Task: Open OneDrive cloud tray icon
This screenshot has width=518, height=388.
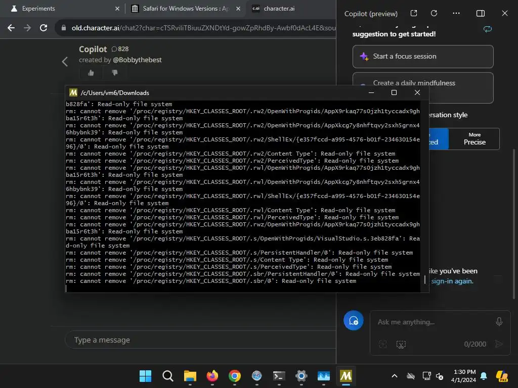Action: click(x=411, y=376)
